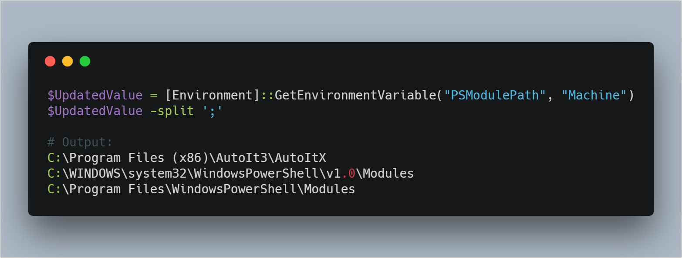This screenshot has width=682, height=258.
Task: Click the green maximize dot
Action: pyautogui.click(x=85, y=61)
